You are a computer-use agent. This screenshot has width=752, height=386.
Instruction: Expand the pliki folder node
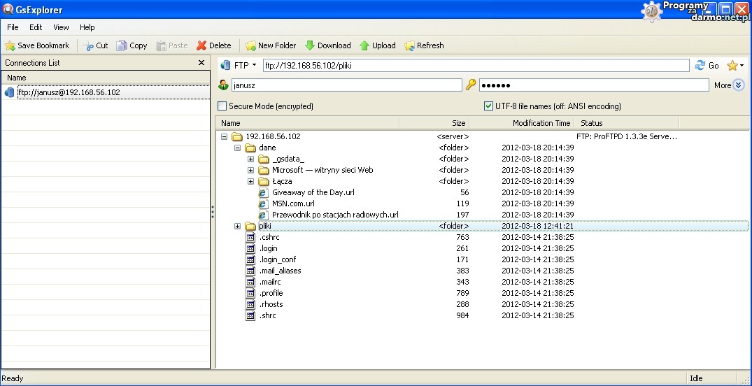(238, 226)
